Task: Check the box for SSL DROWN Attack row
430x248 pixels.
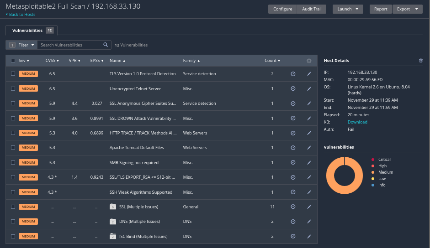Action: tap(13, 119)
